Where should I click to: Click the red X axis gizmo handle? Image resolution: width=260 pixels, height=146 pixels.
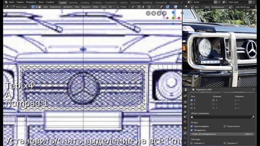(179, 18)
